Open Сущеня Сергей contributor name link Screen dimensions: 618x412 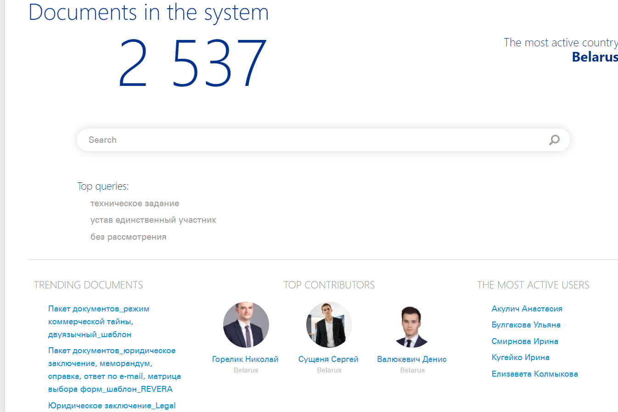point(328,359)
